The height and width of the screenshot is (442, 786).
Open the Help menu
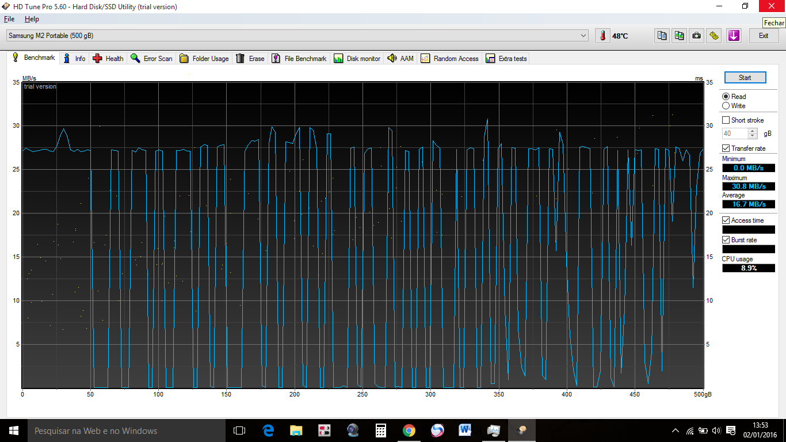[32, 19]
